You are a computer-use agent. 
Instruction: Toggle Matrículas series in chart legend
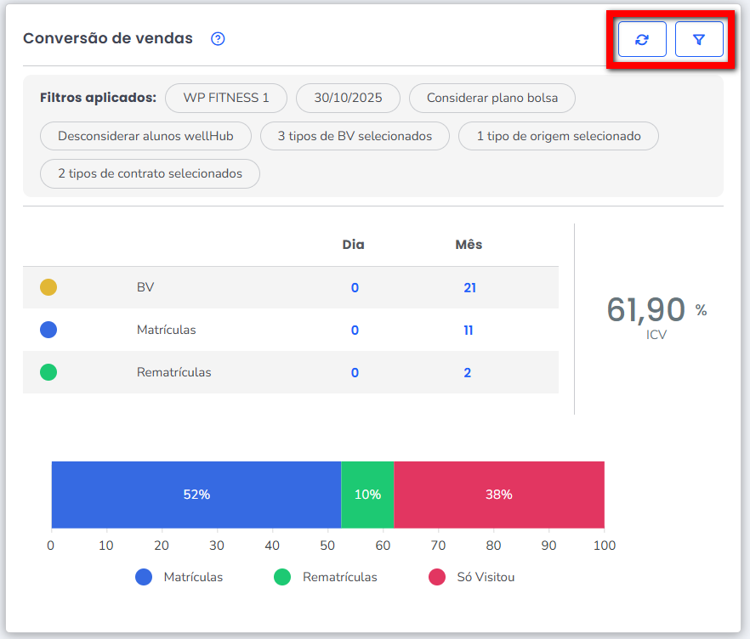[x=179, y=577]
